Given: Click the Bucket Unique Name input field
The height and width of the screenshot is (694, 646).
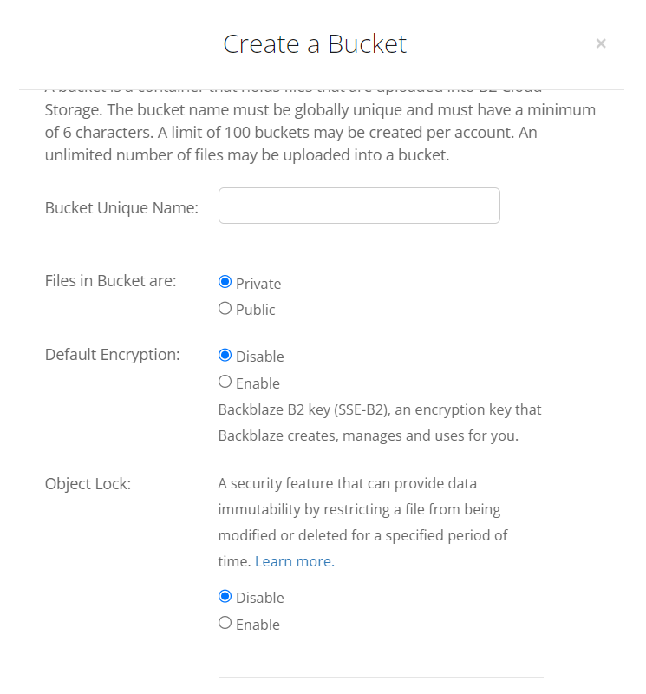Looking at the screenshot, I should coord(359,206).
